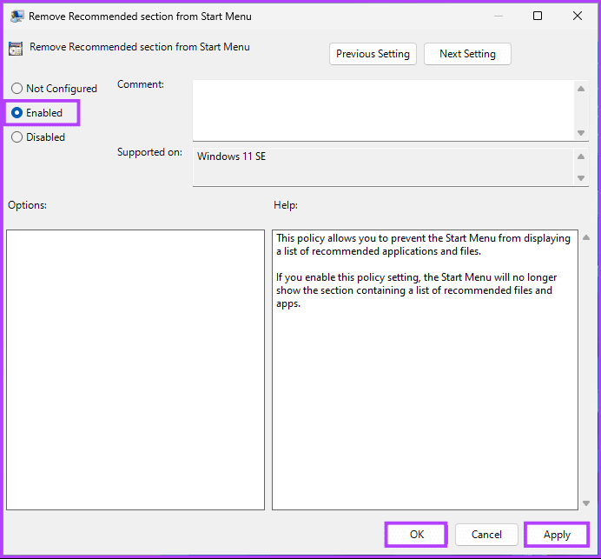
Task: Click the Help pane scroll up arrow
Action: [x=586, y=238]
